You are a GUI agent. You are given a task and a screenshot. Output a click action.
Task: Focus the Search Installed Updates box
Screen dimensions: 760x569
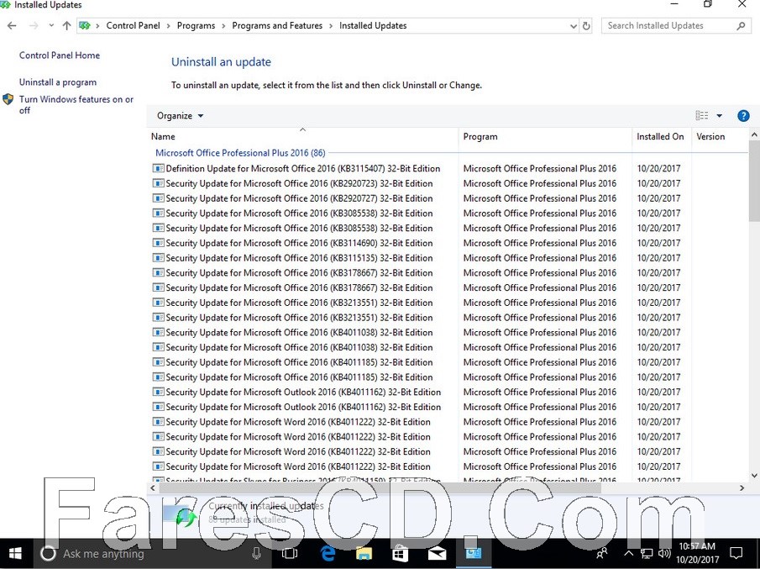click(x=676, y=26)
